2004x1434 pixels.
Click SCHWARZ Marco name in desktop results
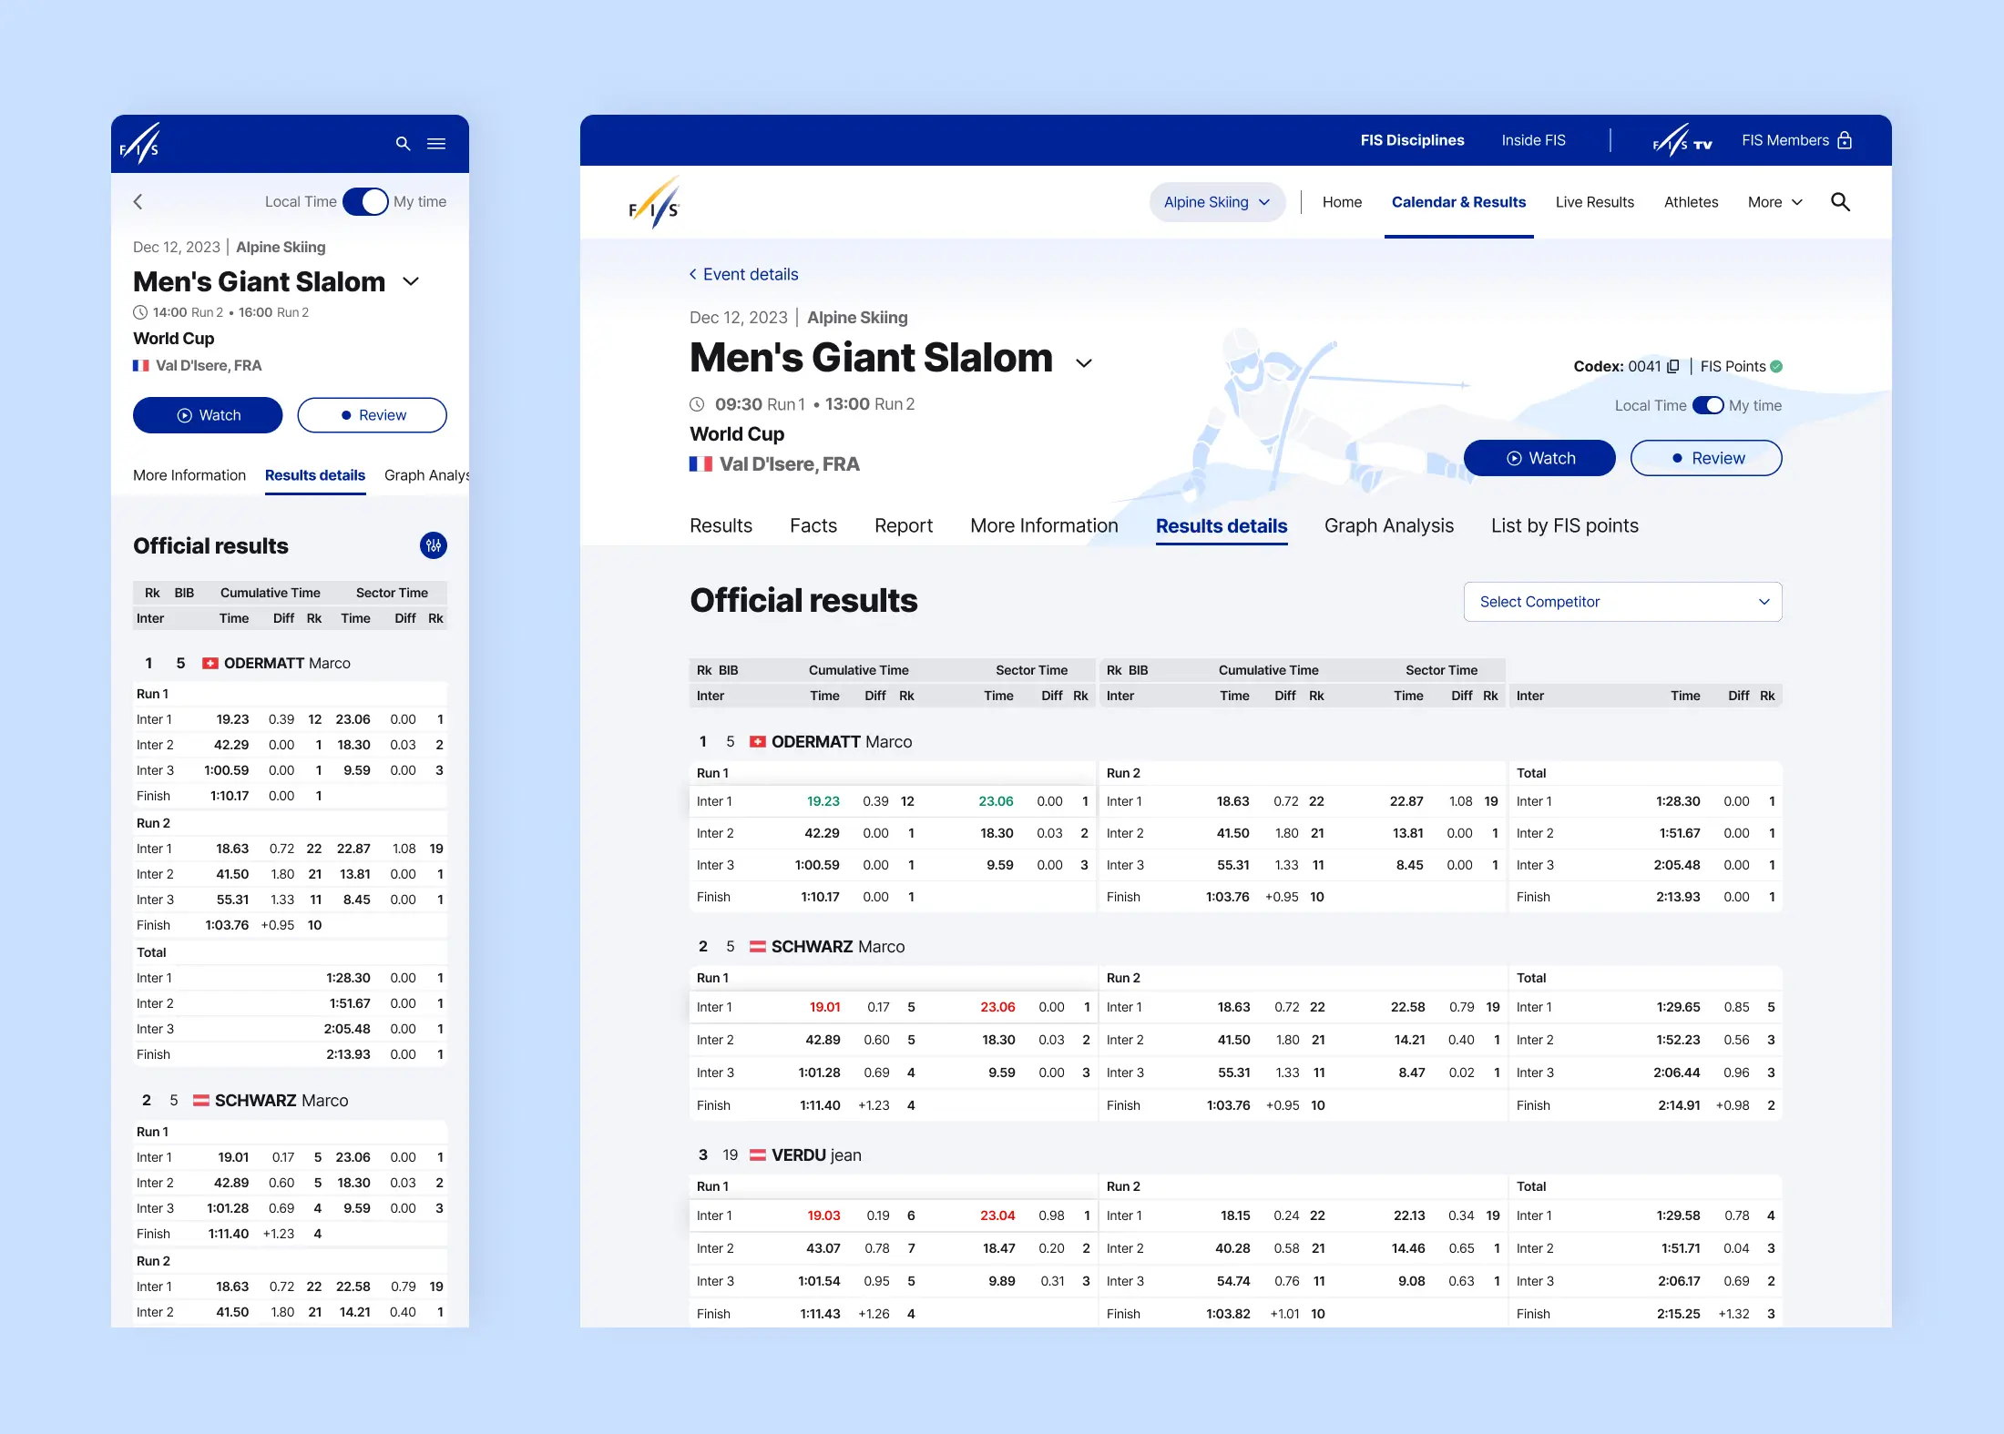point(838,947)
